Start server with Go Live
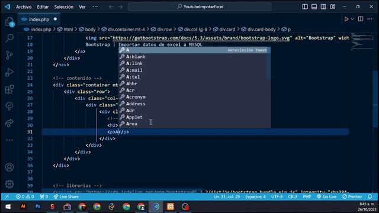The width and height of the screenshot is (379, 213). 326,197
